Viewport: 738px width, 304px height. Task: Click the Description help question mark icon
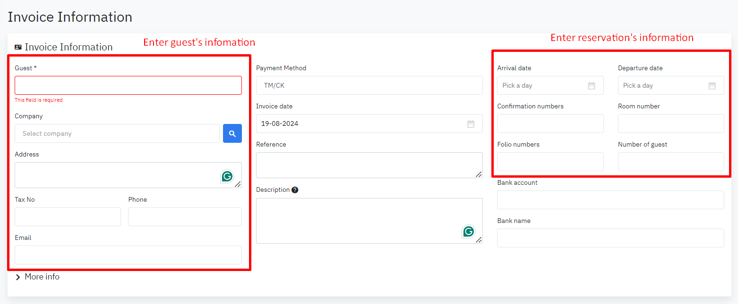(295, 190)
